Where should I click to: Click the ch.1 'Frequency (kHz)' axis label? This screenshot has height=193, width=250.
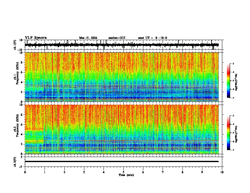(x=17, y=73)
